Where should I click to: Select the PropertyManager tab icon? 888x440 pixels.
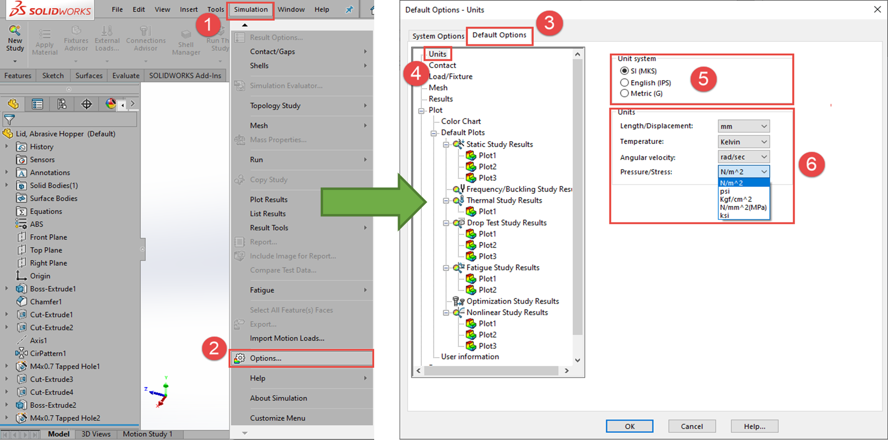(37, 104)
